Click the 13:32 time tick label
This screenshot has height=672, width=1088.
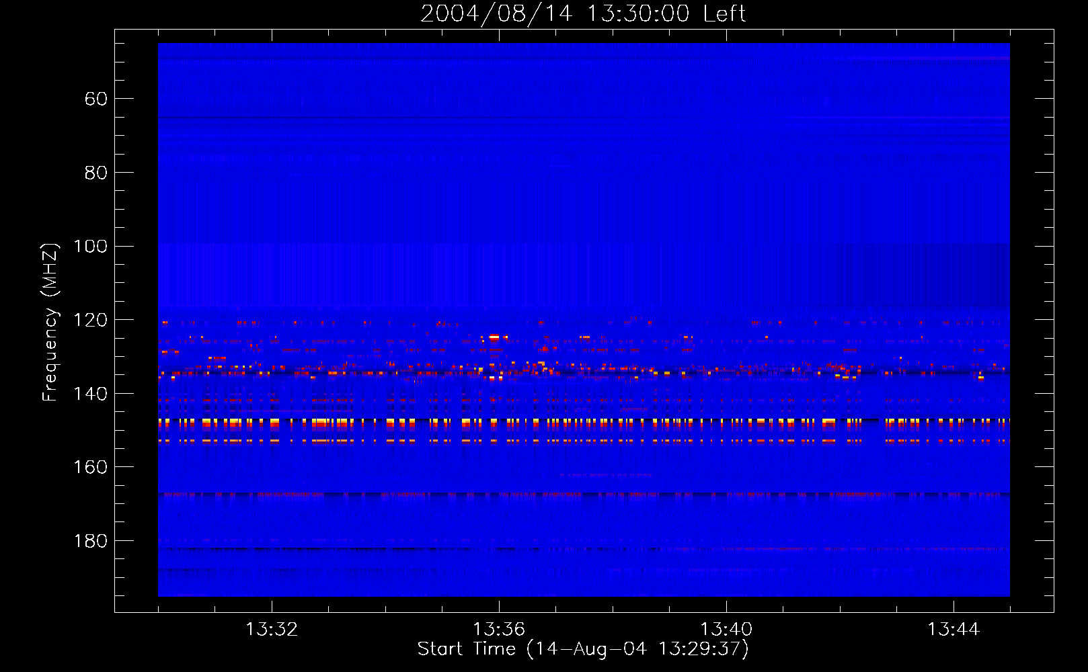[272, 630]
